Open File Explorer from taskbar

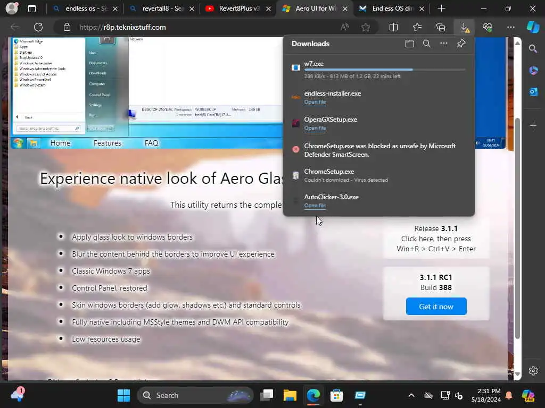click(x=290, y=395)
